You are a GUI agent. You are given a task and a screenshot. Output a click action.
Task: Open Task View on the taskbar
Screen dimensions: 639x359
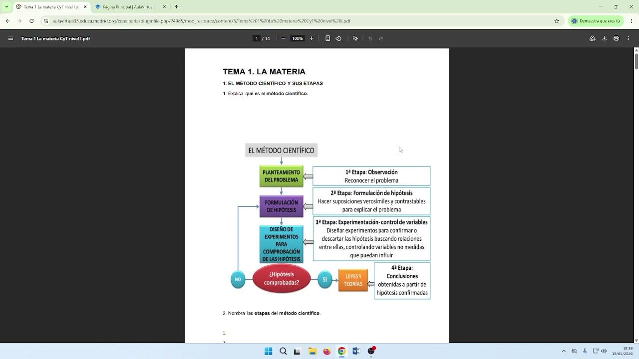(298, 351)
